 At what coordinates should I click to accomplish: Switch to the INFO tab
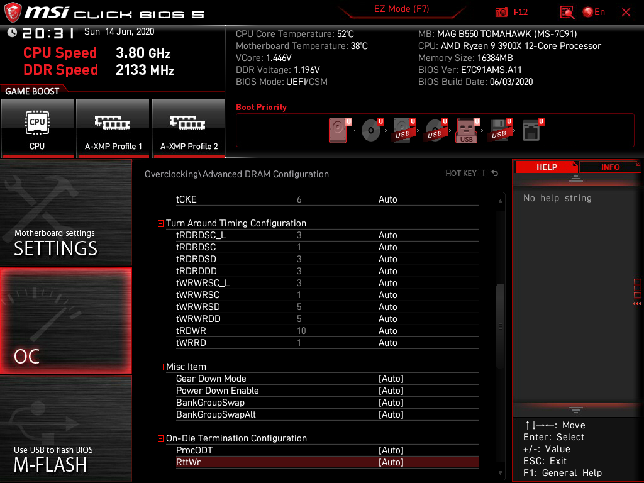tap(610, 167)
